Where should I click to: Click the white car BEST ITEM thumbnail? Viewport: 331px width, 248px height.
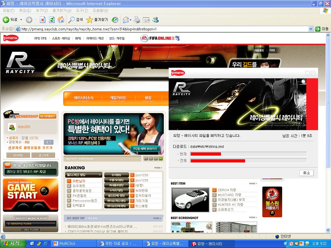coord(190,200)
